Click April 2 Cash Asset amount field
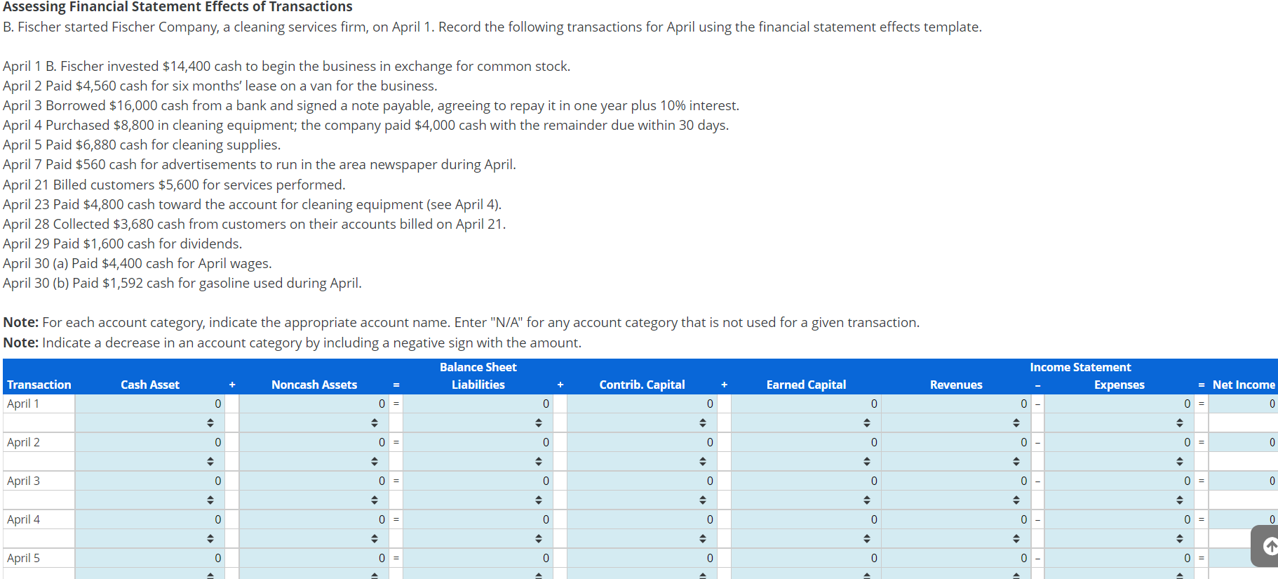Image resolution: width=1278 pixels, height=579 pixels. tap(149, 442)
